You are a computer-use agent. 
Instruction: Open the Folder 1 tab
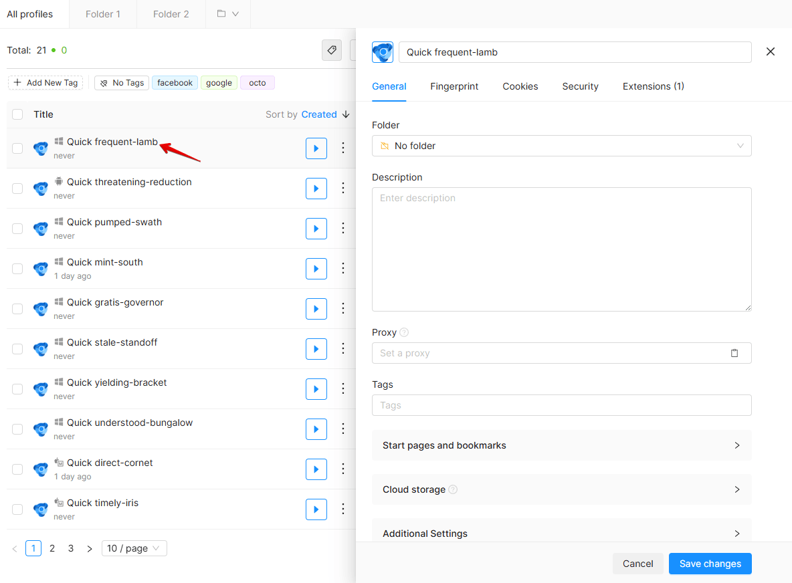103,14
